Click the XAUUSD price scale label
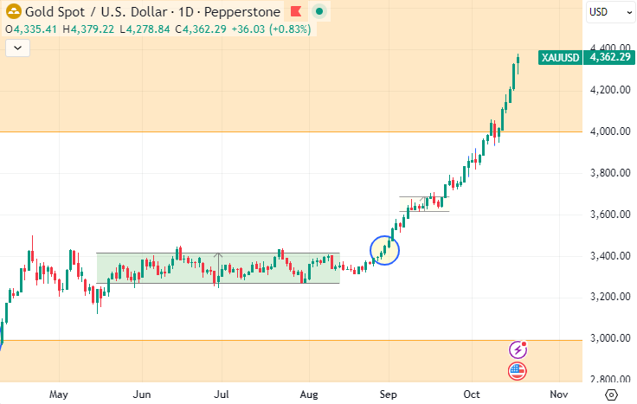Image resolution: width=637 pixels, height=404 pixels. (x=559, y=57)
